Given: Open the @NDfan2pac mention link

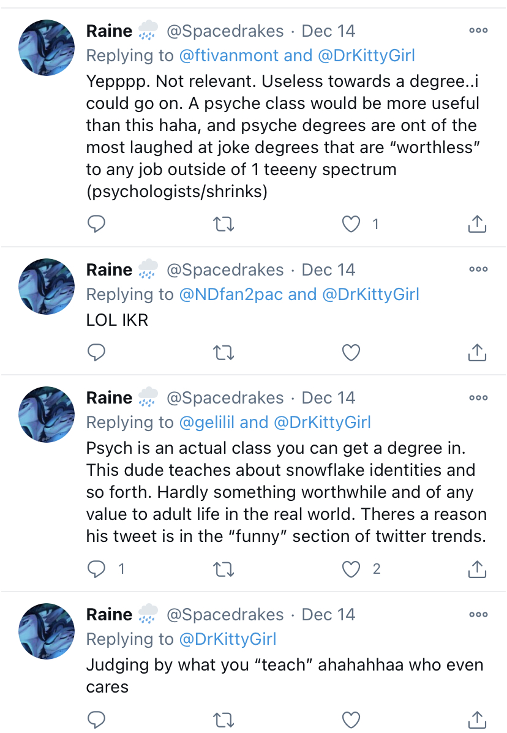Looking at the screenshot, I should coord(231,295).
